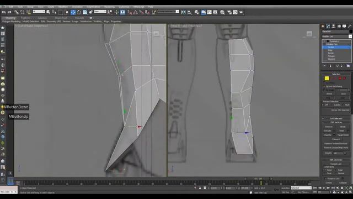Select the SubObj preview selection radio

(x=332, y=105)
